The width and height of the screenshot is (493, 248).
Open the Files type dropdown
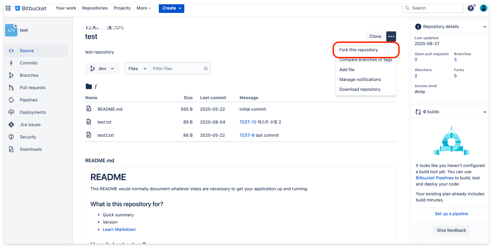138,69
